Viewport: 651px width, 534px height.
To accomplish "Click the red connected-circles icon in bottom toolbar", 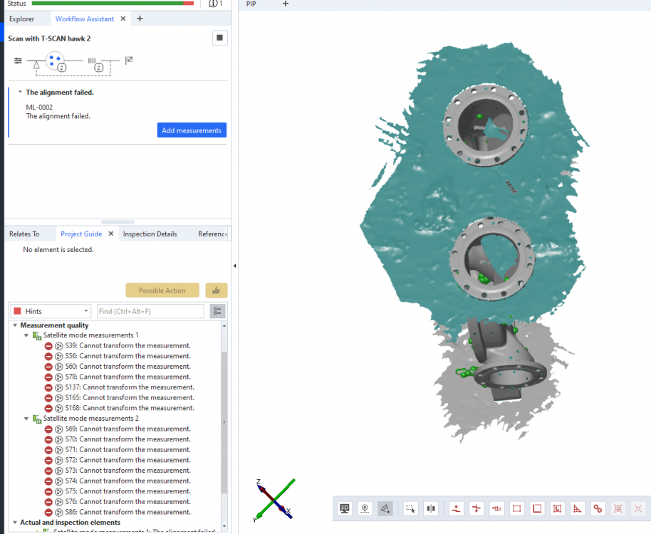I will point(598,508).
